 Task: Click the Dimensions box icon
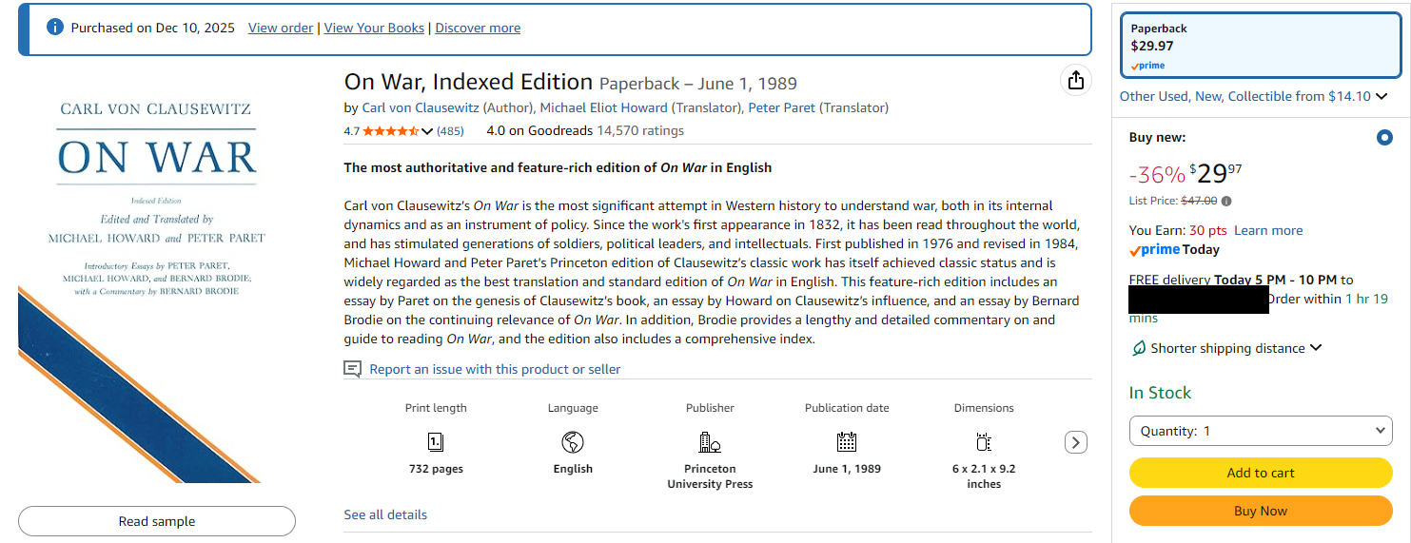pyautogui.click(x=984, y=442)
